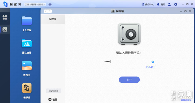Click the 打开 button
195x103 pixels.
129,80
